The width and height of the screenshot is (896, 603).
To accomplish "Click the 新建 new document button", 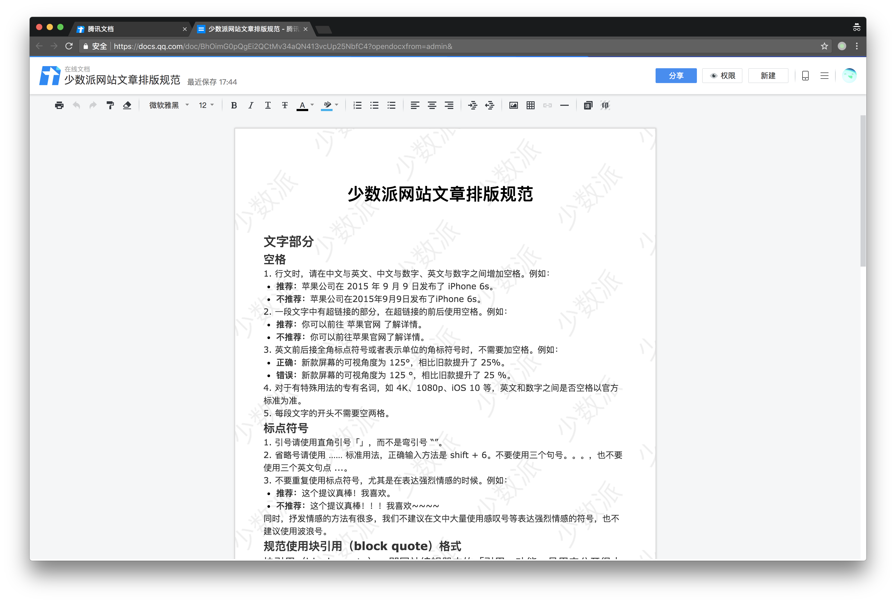I will click(768, 76).
